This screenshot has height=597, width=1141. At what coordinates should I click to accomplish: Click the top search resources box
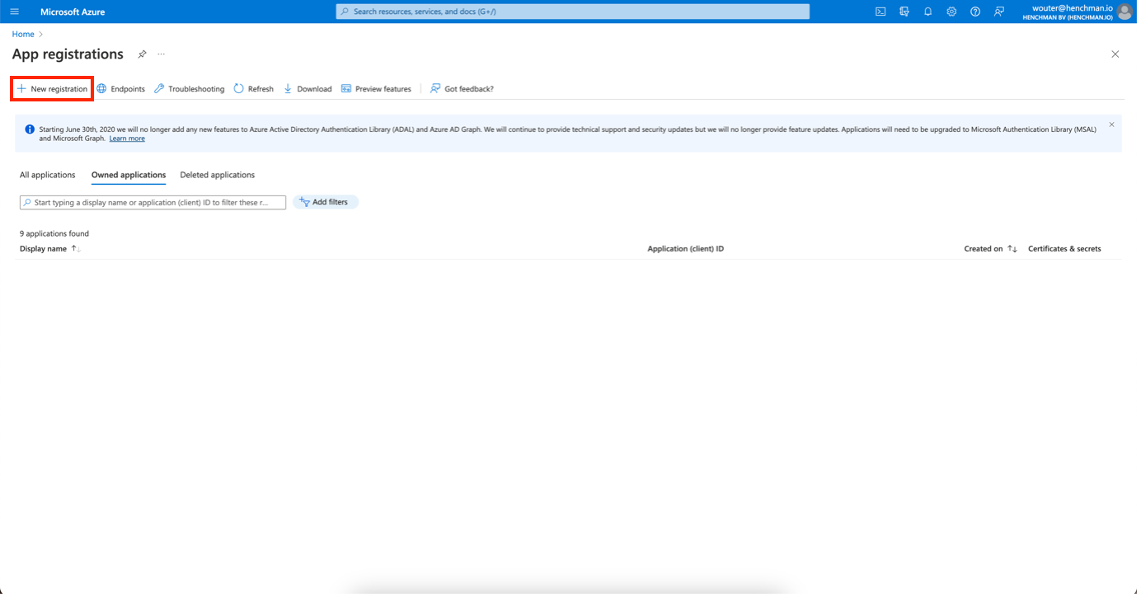click(572, 12)
